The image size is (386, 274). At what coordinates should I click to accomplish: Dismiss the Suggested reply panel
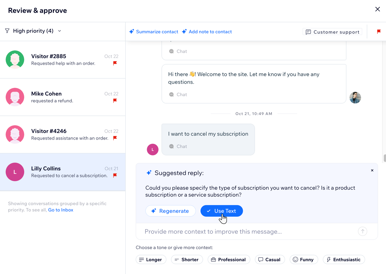point(372,170)
